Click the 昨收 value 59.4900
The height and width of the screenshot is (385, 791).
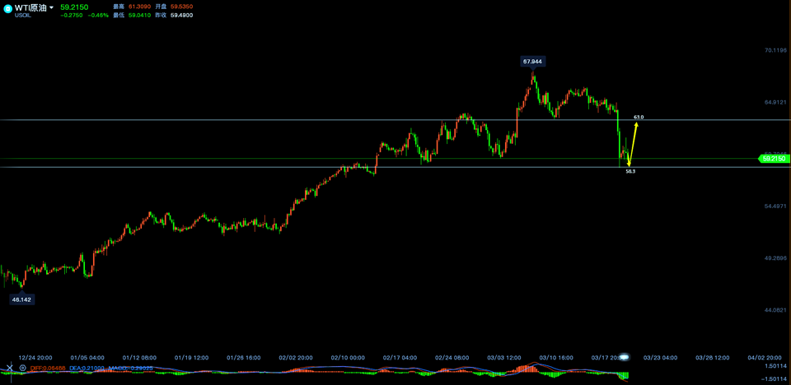(183, 15)
